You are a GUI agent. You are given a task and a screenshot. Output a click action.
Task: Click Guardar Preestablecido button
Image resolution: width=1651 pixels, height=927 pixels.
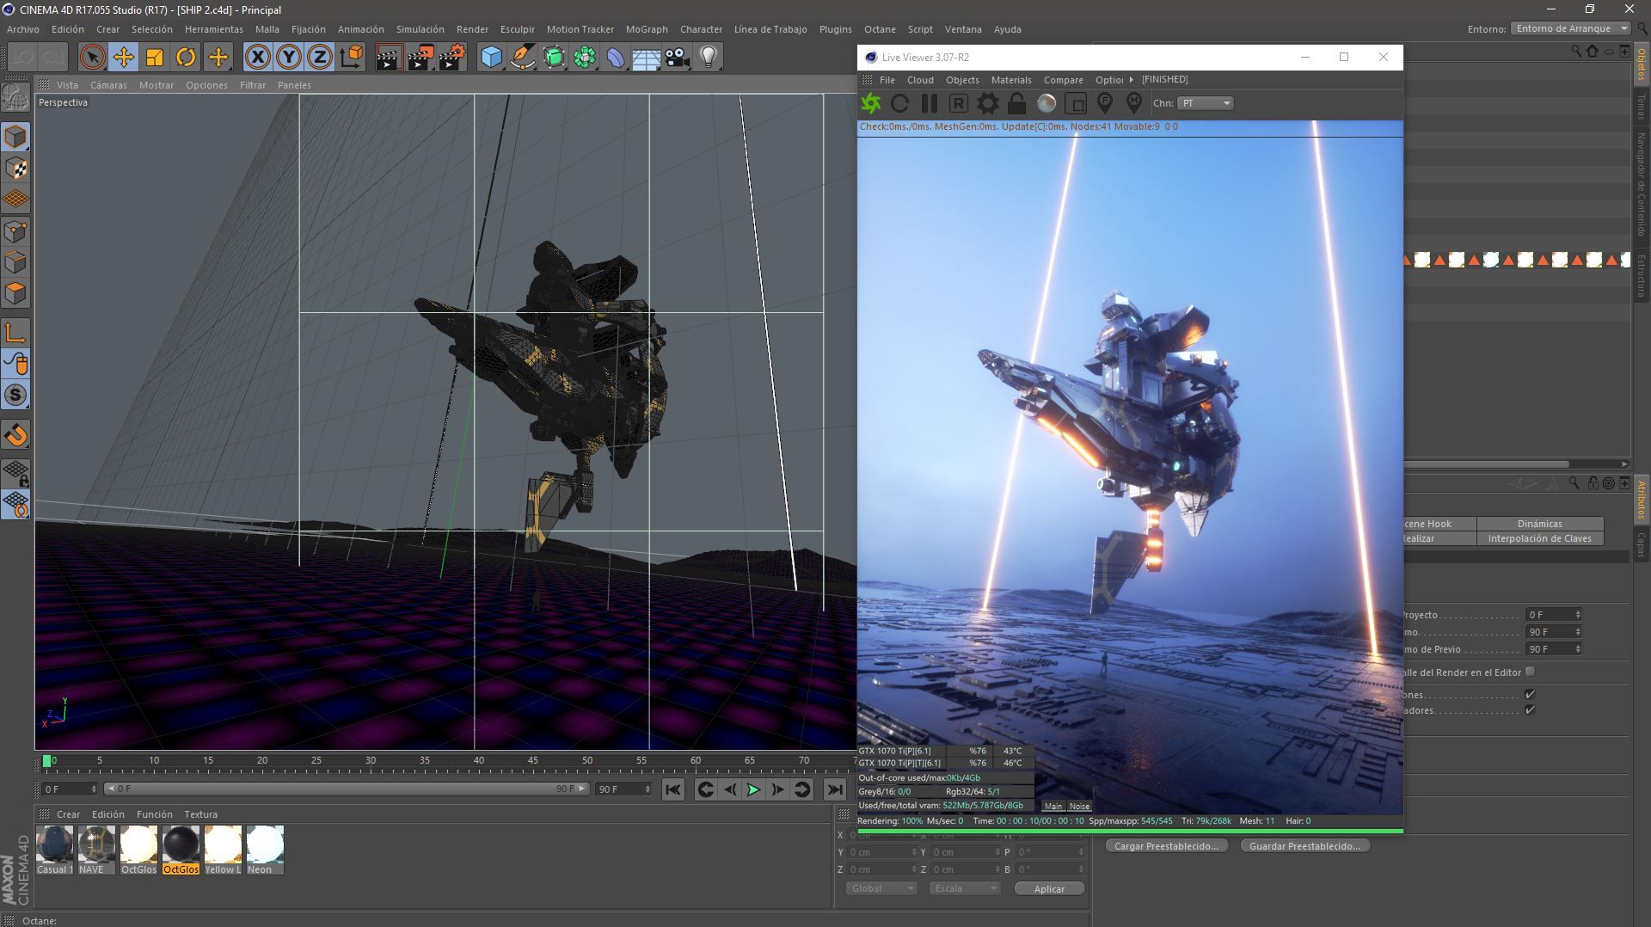pos(1304,846)
